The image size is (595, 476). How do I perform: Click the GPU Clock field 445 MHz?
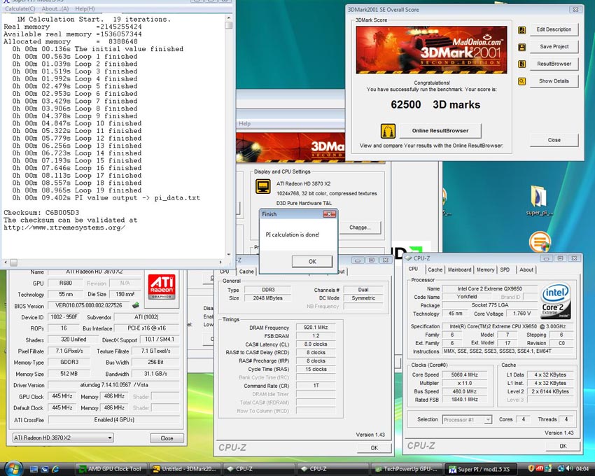coord(62,396)
